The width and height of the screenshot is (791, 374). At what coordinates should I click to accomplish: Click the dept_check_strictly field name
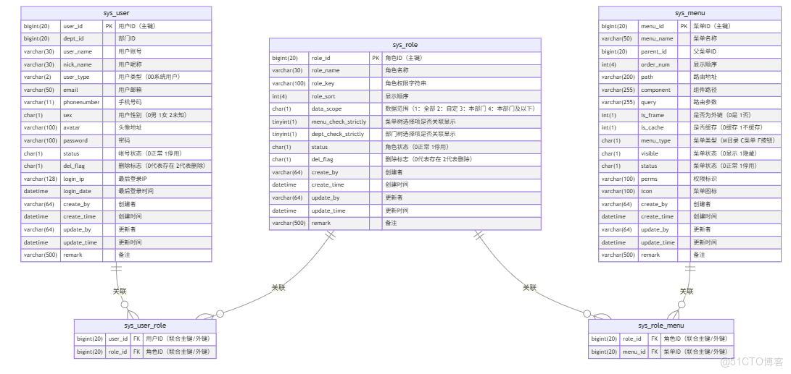coord(338,135)
